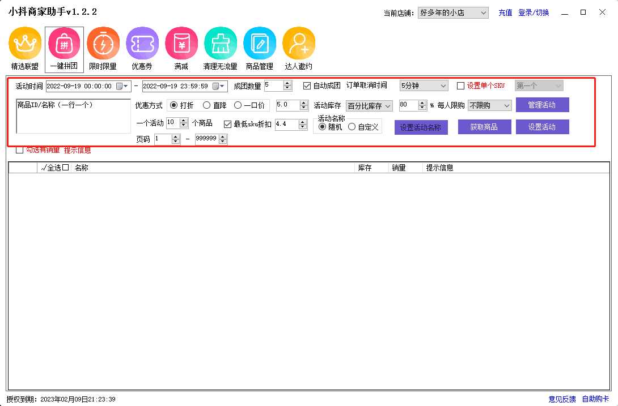Open the 达人邀约 person icon
Viewport: 618px width, 406px height.
pyautogui.click(x=299, y=44)
